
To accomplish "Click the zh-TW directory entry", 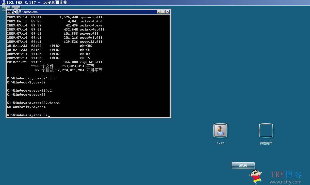I will click(85, 58).
